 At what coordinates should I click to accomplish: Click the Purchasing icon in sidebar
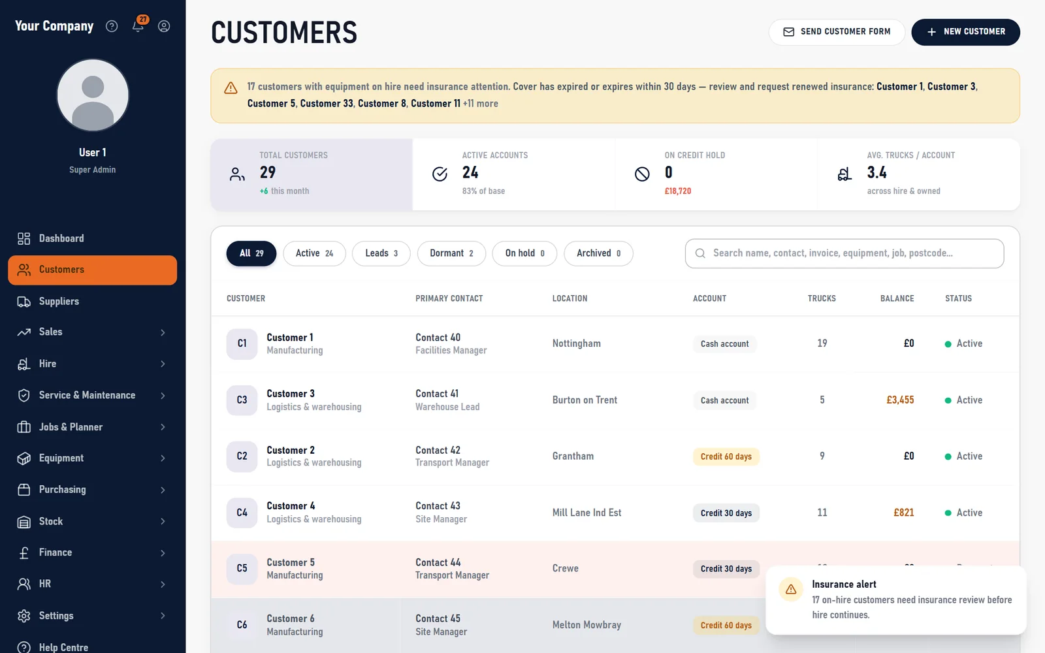(24, 490)
